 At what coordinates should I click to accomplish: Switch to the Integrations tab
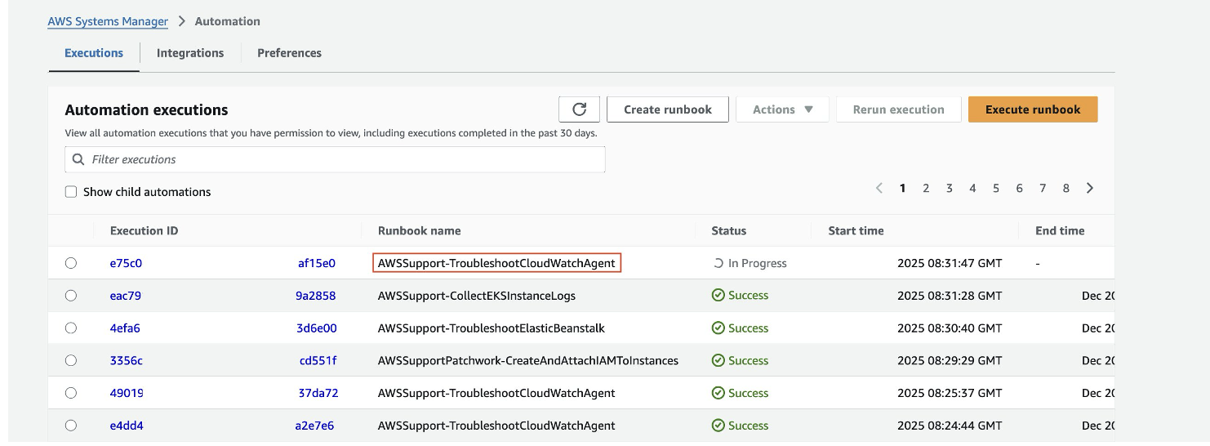190,53
